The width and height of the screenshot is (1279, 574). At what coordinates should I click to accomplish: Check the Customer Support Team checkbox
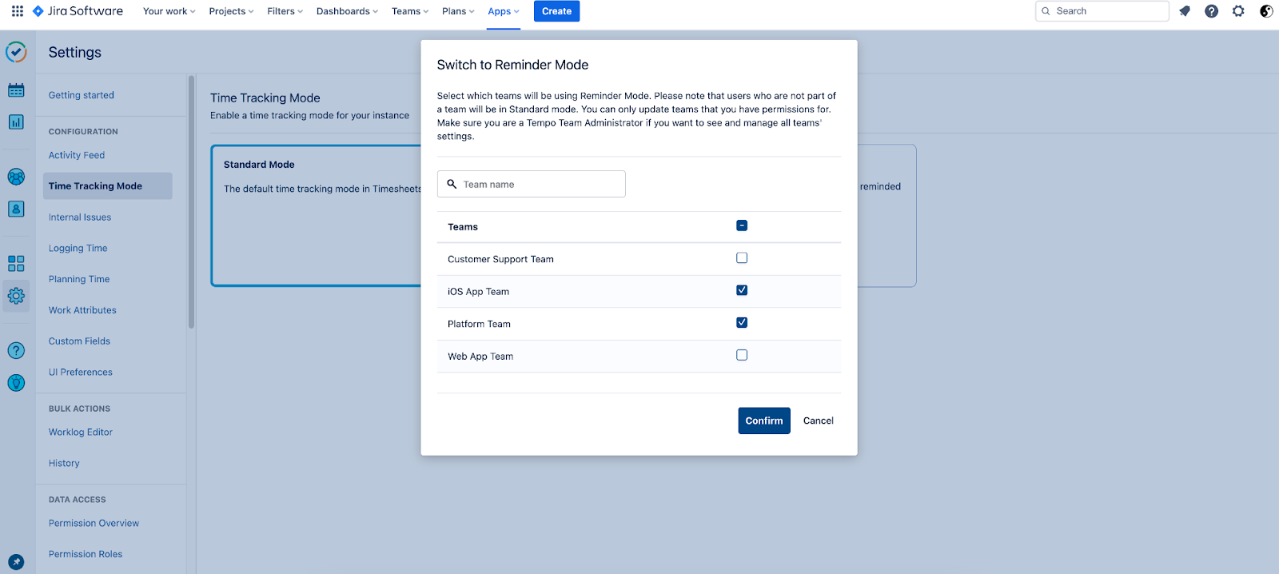(x=742, y=258)
